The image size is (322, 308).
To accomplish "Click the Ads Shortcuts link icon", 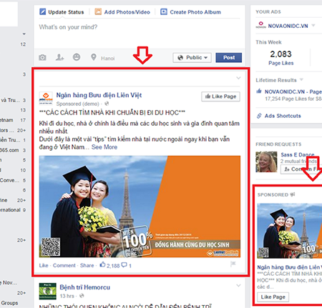I will [x=259, y=116].
